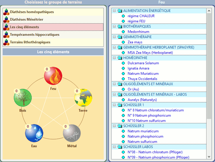This screenshot has width=215, height=162.
Task: Collapse the ALIMENTATION ÉNERGÉTIQUE node
Action: tap(114, 11)
